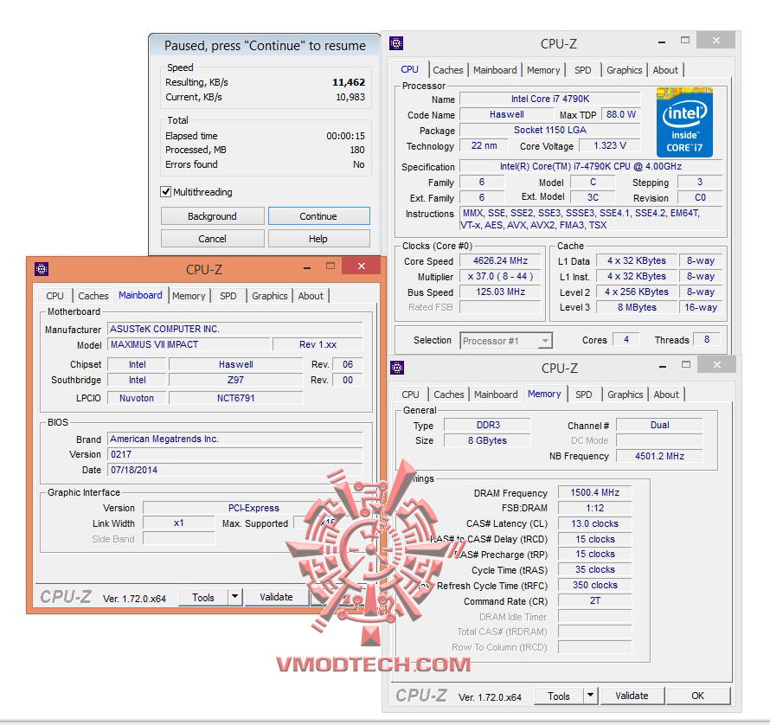Open Tools dropdown arrow in Memory window

(x=590, y=695)
